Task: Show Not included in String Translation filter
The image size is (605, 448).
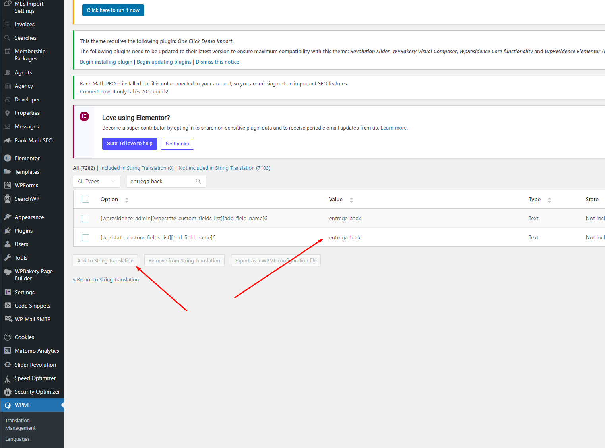Action: [x=224, y=168]
